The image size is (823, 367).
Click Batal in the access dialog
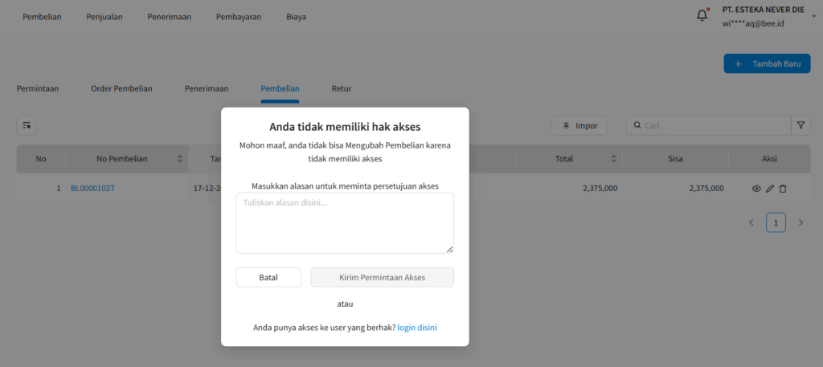[x=268, y=277]
